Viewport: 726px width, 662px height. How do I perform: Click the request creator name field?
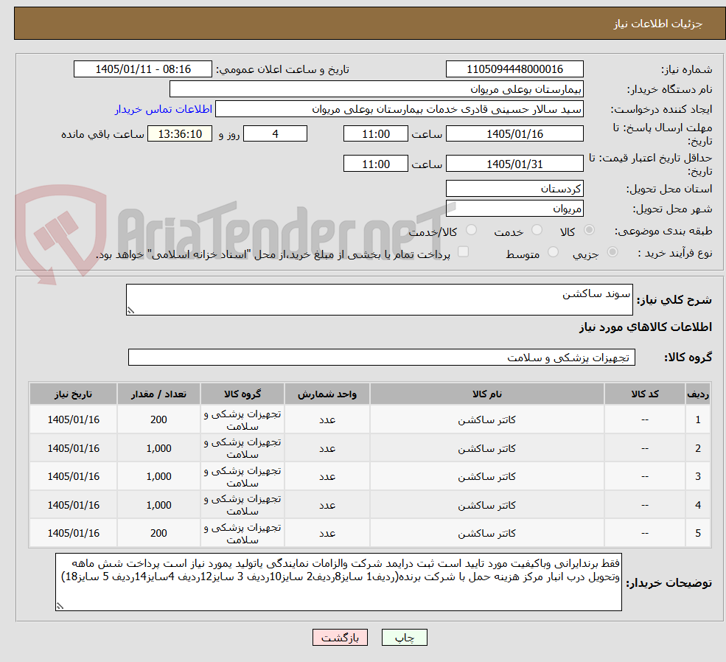(x=399, y=109)
